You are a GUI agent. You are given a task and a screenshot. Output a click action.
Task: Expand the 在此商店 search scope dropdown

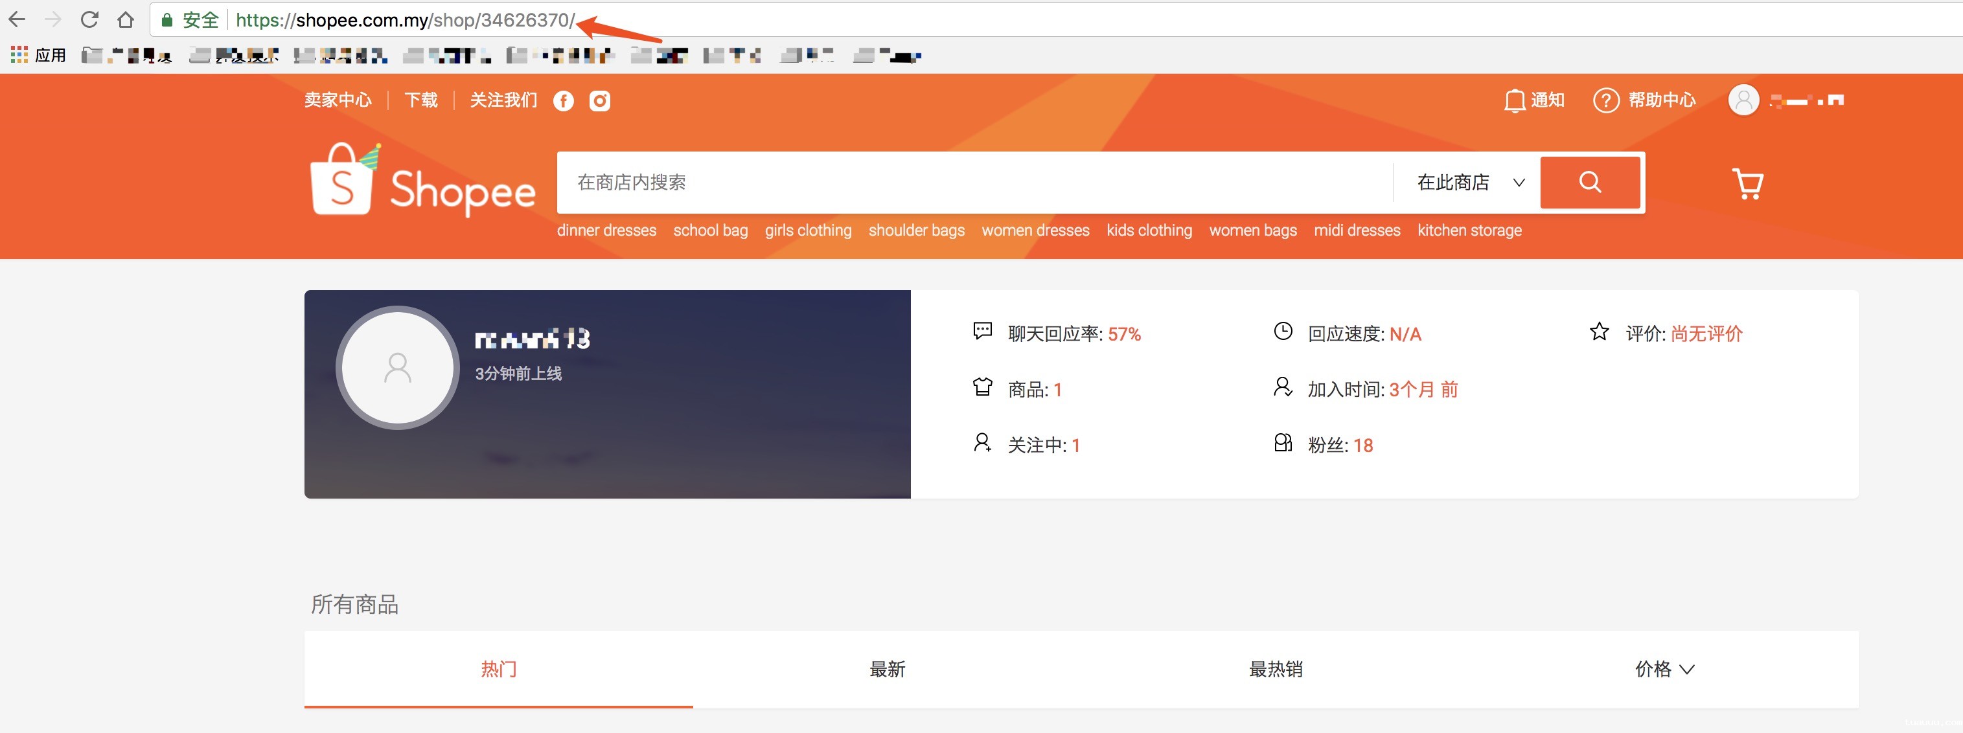click(x=1469, y=182)
